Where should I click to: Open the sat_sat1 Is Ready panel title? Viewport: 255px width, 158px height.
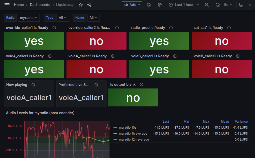click(x=208, y=28)
